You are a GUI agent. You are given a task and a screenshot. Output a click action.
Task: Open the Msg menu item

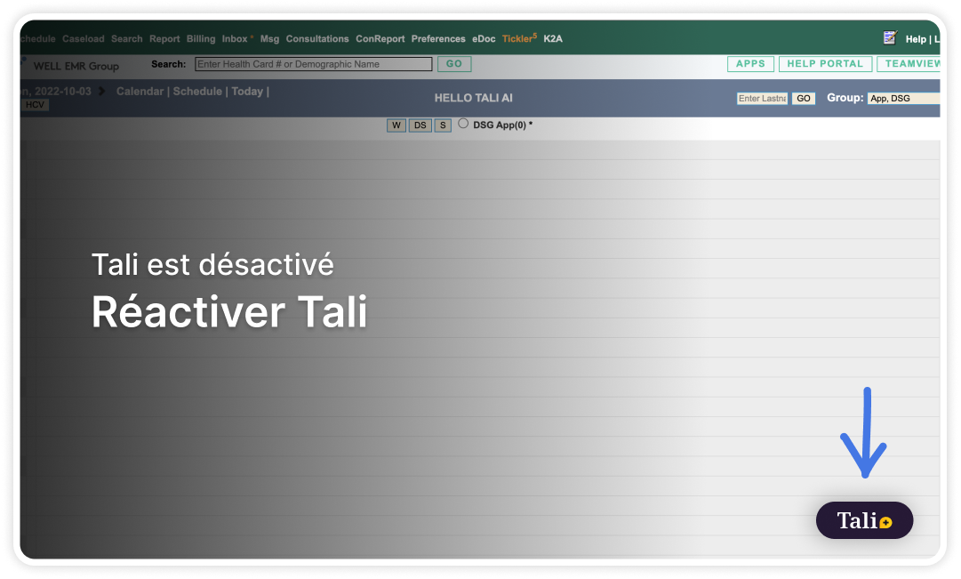pyautogui.click(x=269, y=38)
